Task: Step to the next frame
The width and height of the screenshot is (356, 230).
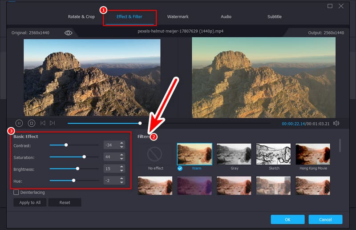Action: (x=53, y=123)
